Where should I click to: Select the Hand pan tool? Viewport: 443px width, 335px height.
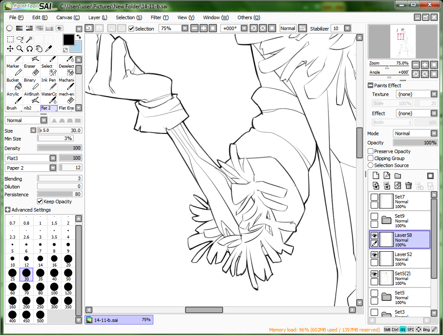[39, 49]
